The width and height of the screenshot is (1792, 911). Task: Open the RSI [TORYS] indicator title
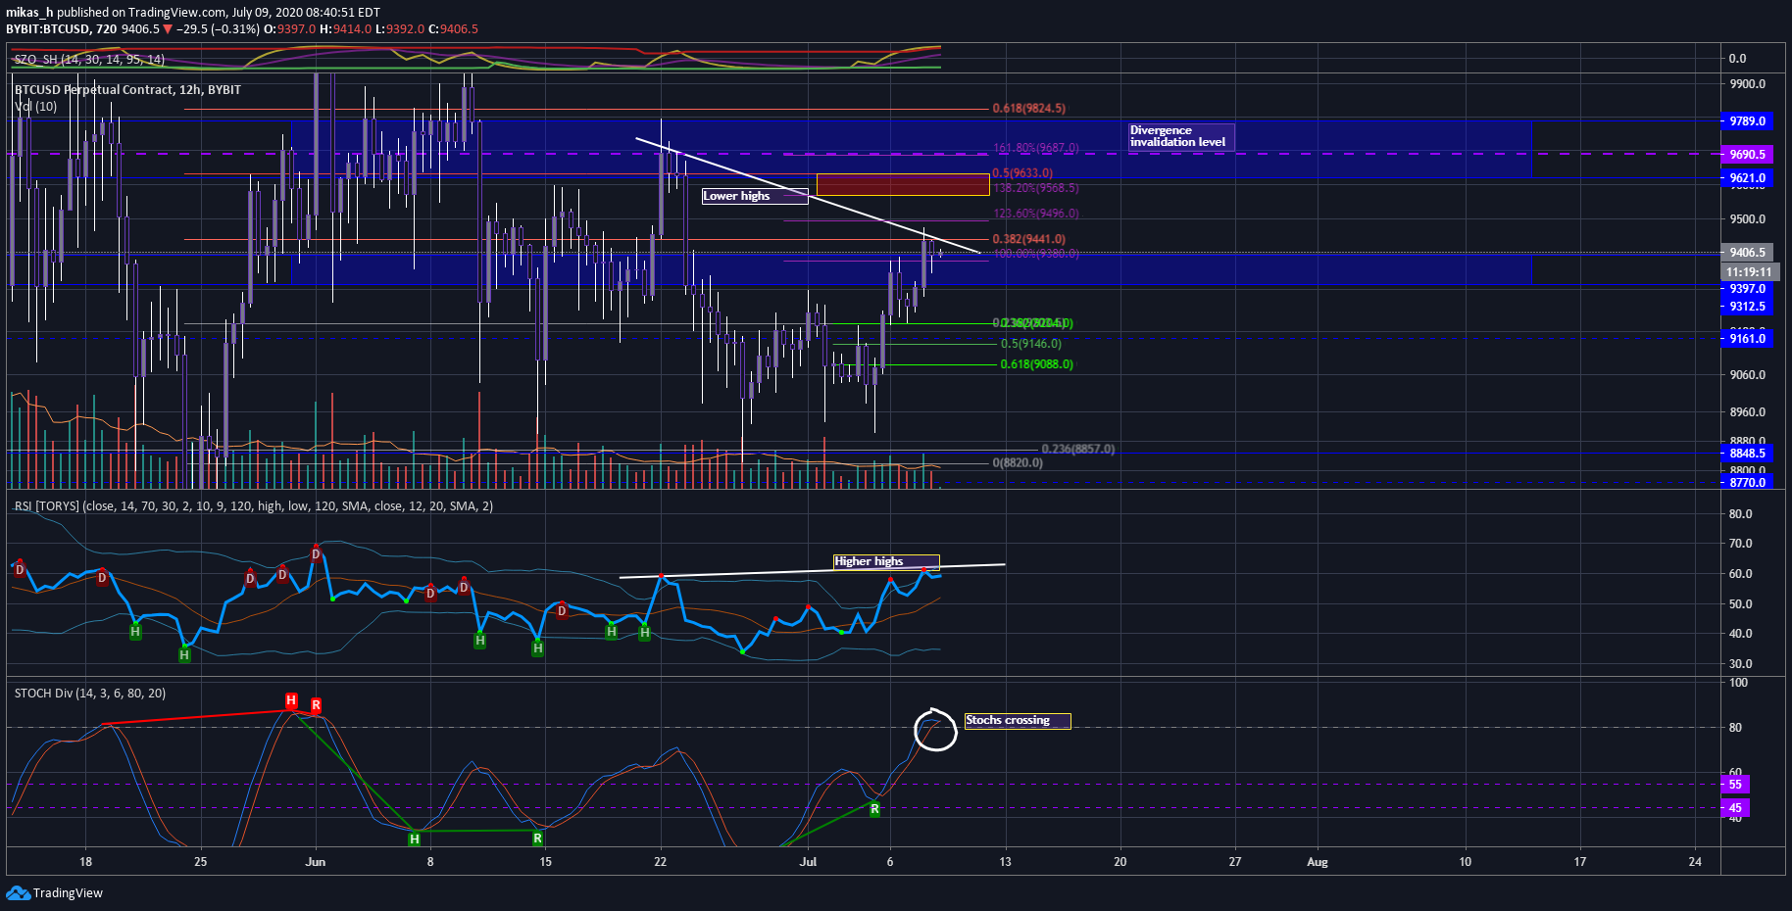(254, 506)
